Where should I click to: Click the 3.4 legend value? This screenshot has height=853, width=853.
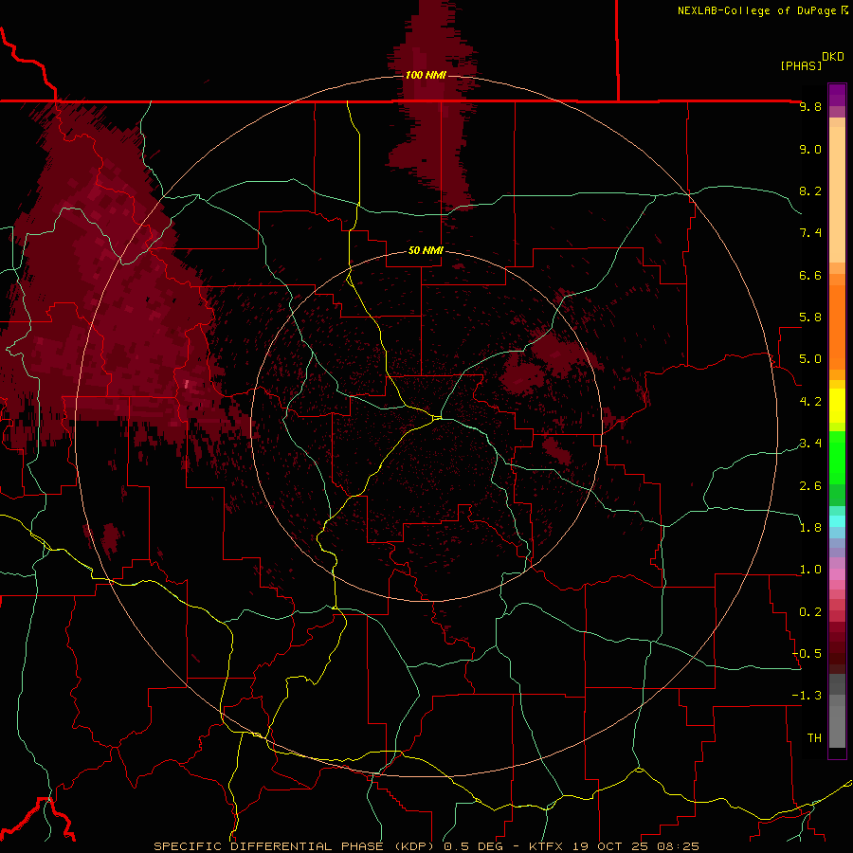click(810, 444)
